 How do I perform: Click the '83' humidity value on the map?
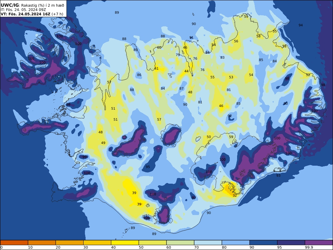pyautogui.click(x=222, y=58)
